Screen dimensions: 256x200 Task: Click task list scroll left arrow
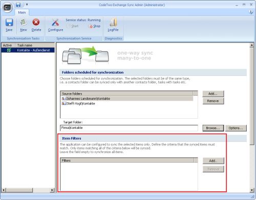point(4,190)
